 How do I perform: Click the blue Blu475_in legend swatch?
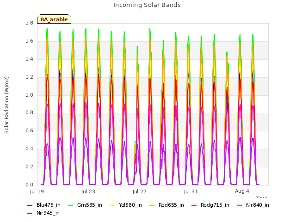point(30,205)
